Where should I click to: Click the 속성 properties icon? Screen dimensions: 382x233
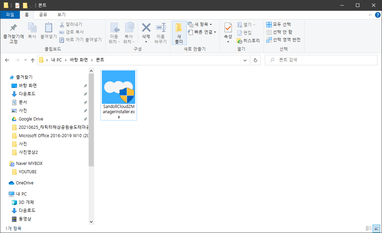click(x=228, y=28)
